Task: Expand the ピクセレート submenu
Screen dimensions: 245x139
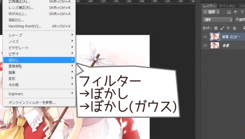Action: click(x=39, y=48)
